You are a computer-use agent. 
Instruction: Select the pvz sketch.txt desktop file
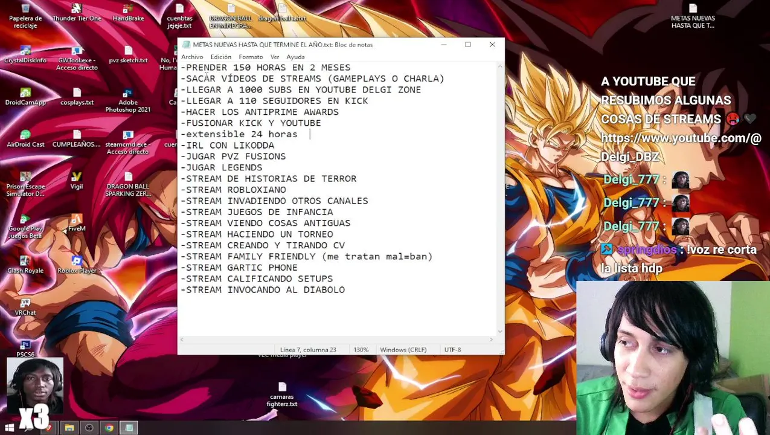(128, 55)
